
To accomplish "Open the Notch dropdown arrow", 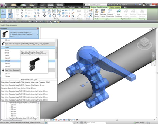I will [x=33, y=10].
